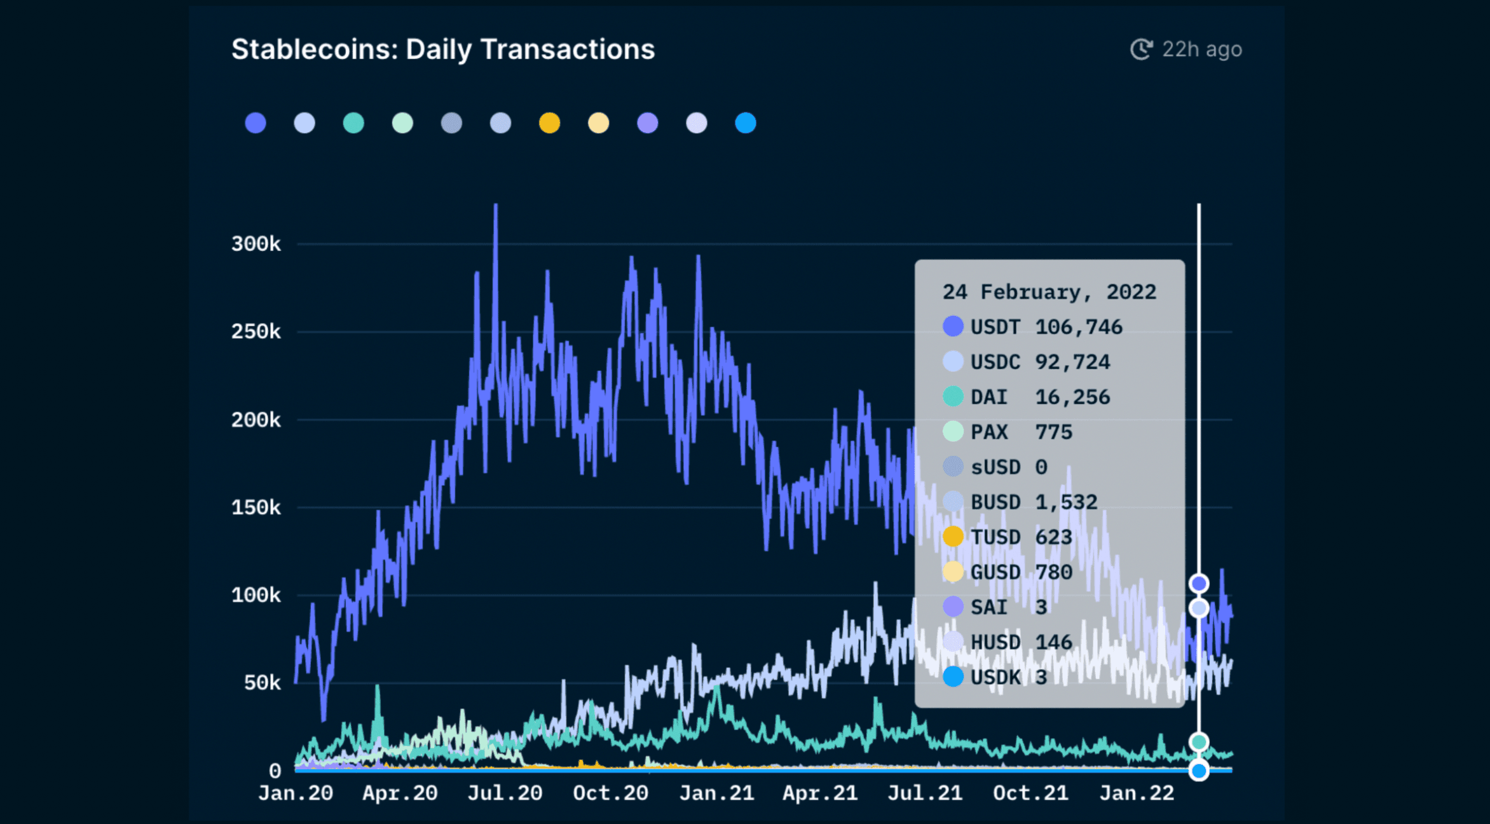Click the refresh clock icon near '22h ago'
This screenshot has width=1490, height=824.
[1141, 48]
